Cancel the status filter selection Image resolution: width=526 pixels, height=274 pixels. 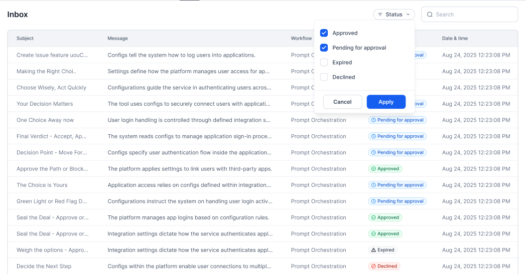pos(342,102)
